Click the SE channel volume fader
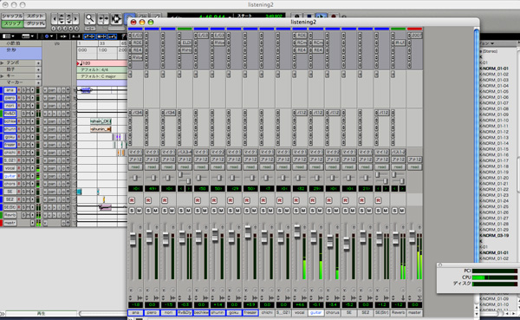The height and width of the screenshot is (320, 520). tap(346, 244)
